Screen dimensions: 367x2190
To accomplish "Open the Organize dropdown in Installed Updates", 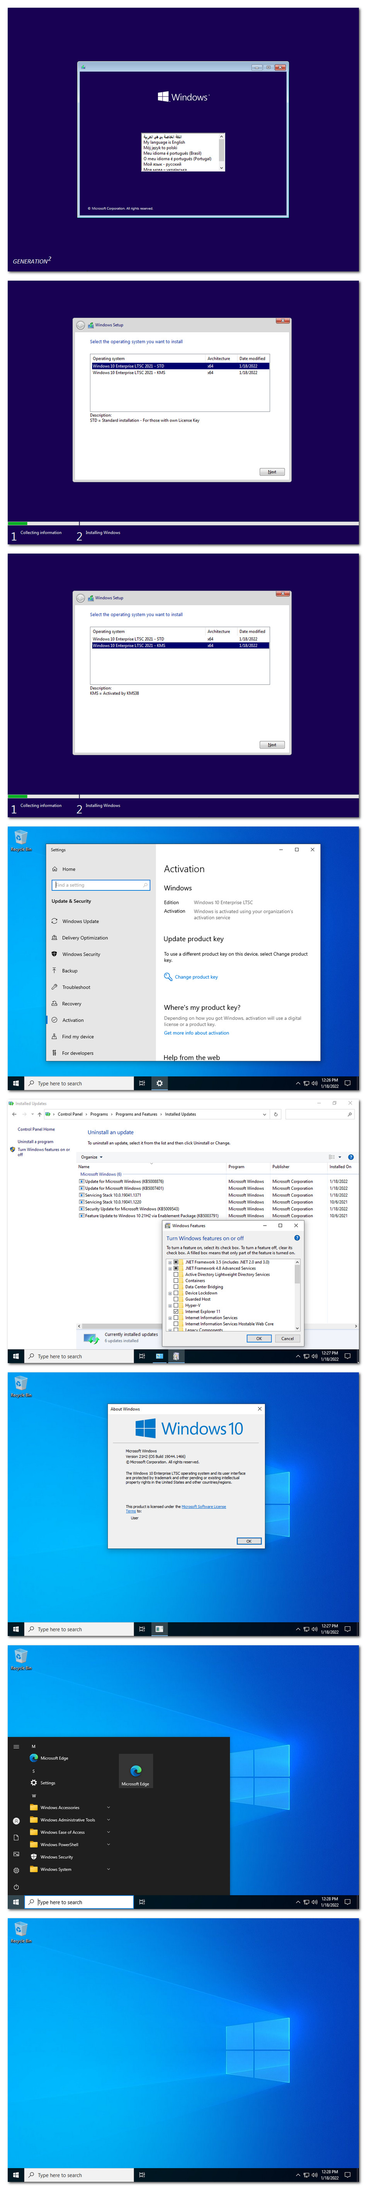I will [92, 1157].
